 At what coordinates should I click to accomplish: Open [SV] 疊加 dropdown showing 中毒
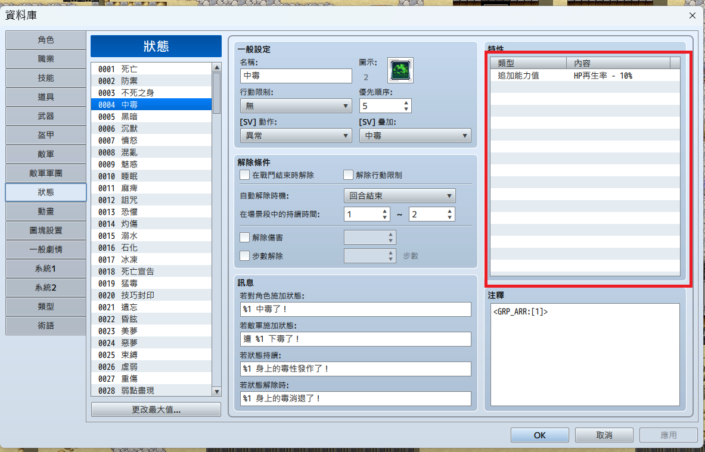415,135
